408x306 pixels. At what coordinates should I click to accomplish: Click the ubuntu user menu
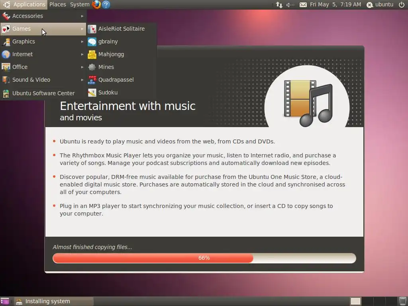click(x=380, y=4)
